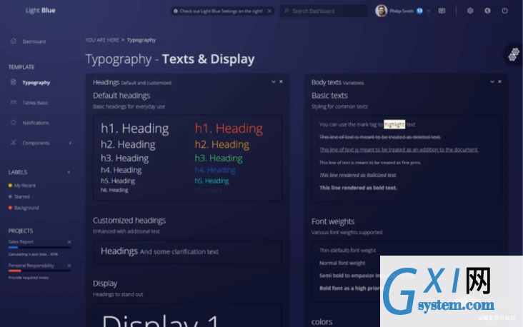Image resolution: width=523 pixels, height=327 pixels.
Task: Click the Personal Responsibility progress bar
Action: 39,271
